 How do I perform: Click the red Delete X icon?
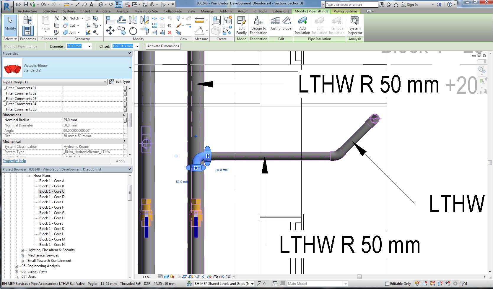coord(170,33)
